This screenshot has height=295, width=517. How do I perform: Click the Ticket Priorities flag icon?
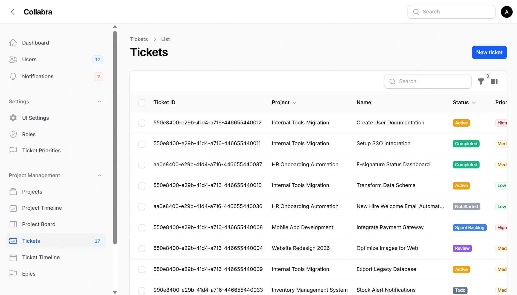(x=13, y=150)
